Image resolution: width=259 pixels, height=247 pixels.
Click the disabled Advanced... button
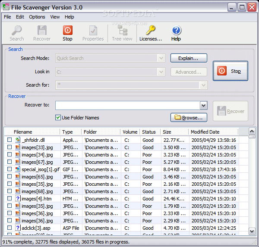tap(189, 72)
